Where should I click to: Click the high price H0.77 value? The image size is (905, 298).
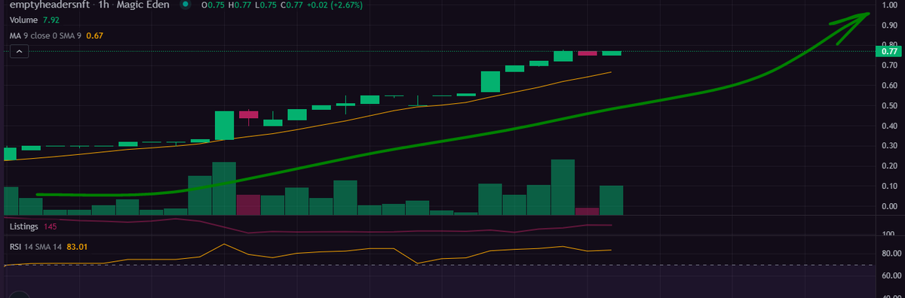[x=241, y=5]
